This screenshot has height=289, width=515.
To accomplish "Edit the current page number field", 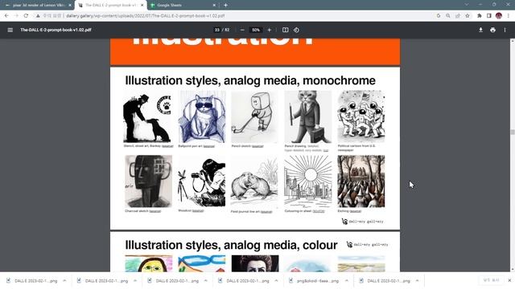I will coord(216,30).
